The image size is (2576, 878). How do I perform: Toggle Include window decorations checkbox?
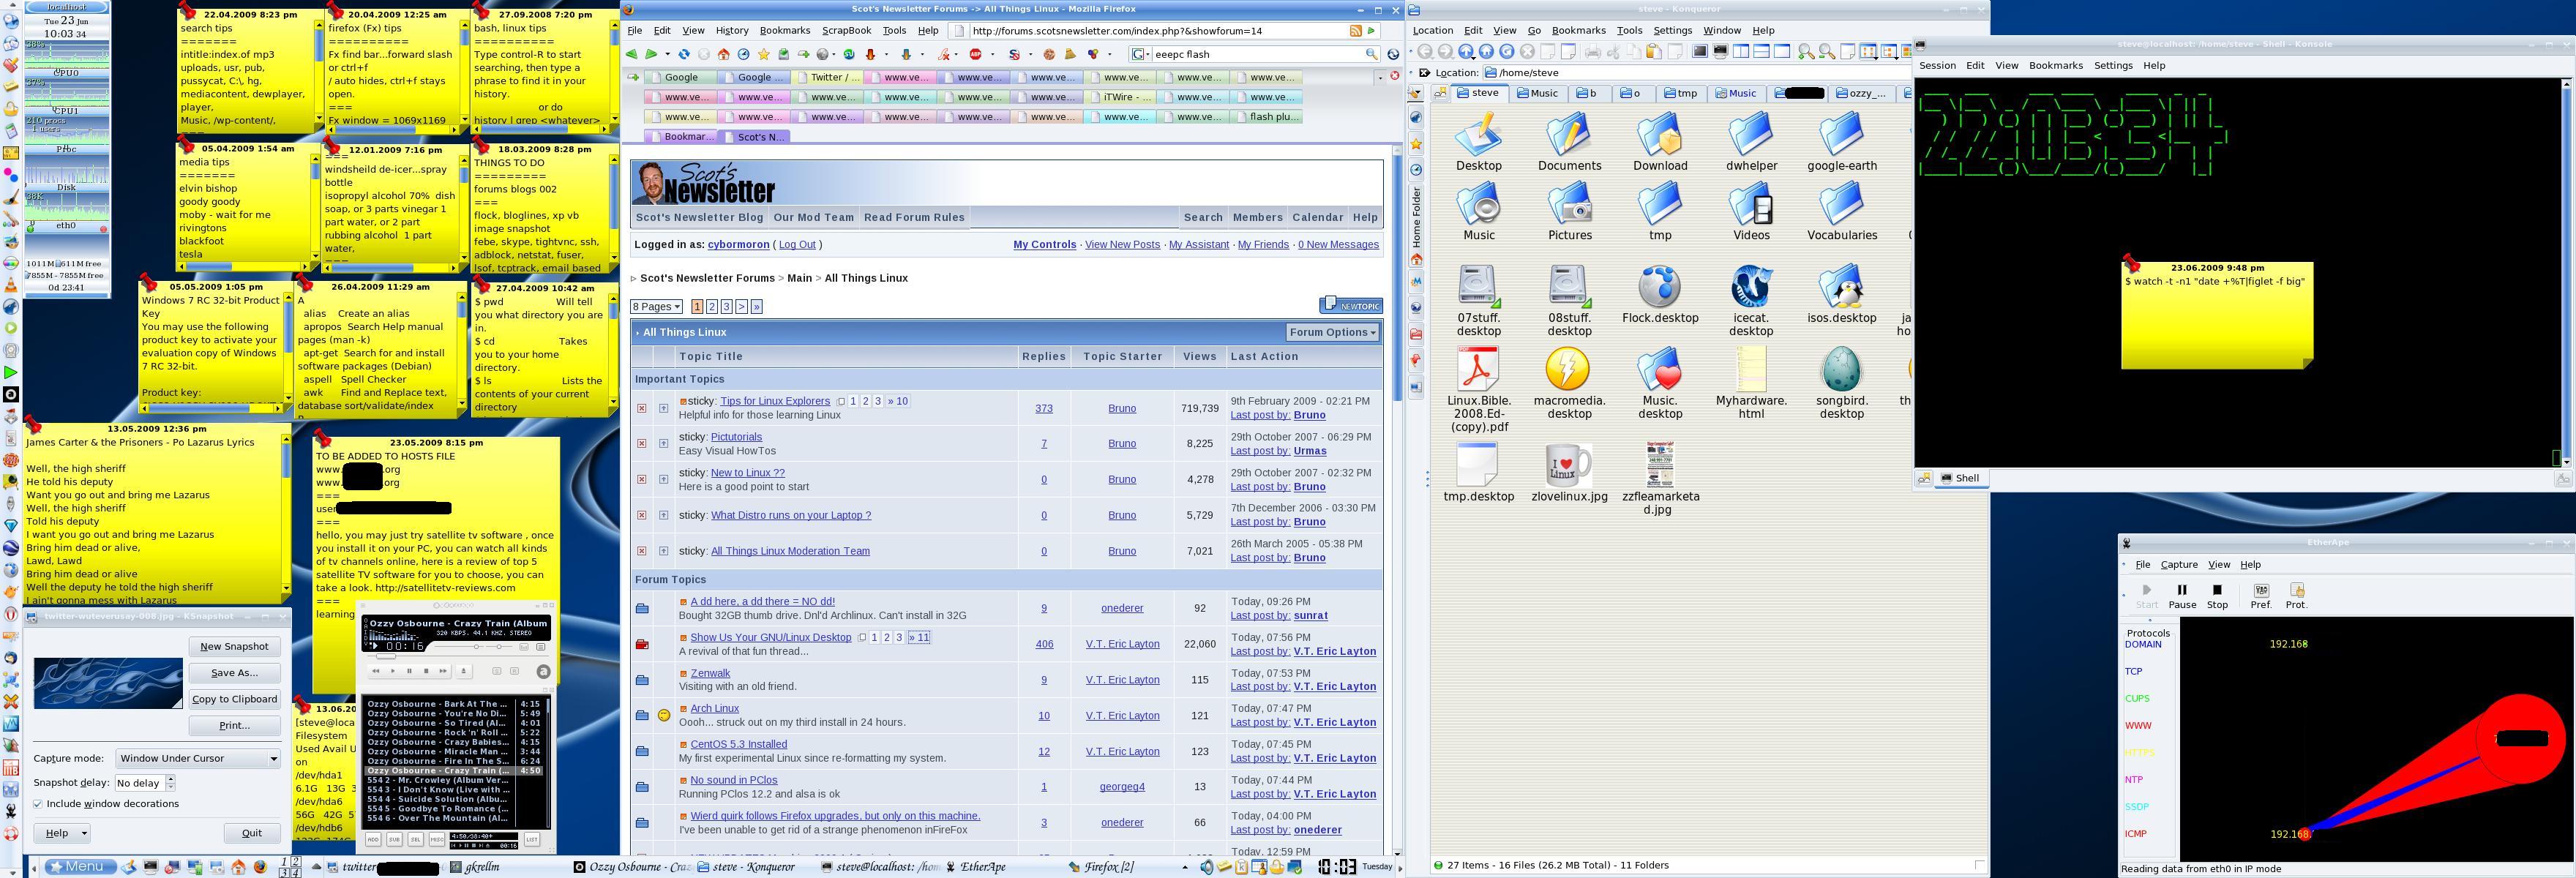[x=38, y=804]
